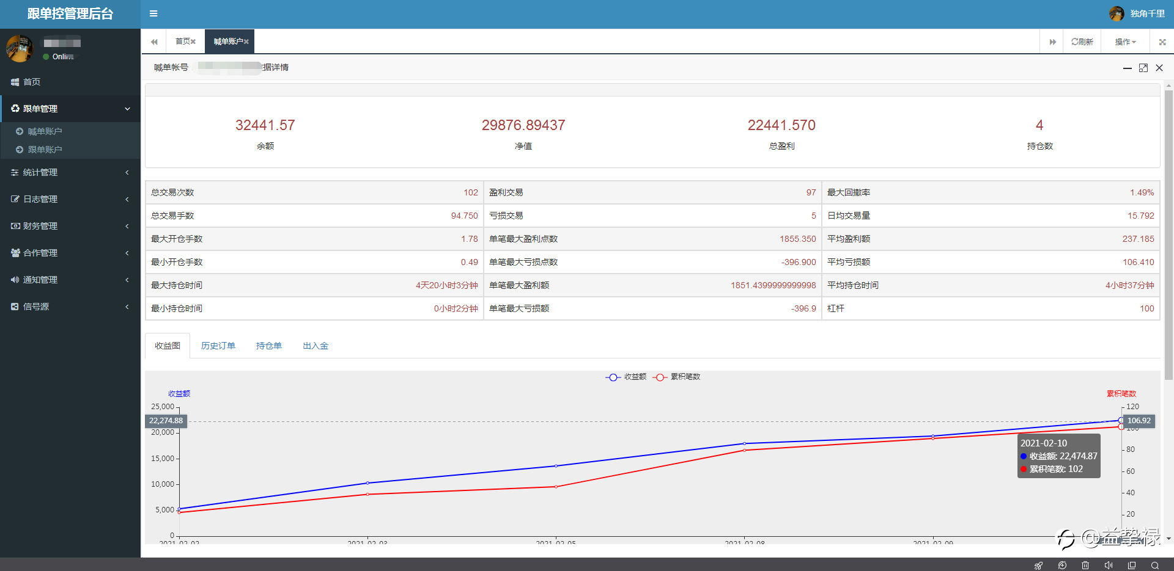Click the 跟单控管理后台 logo title
Screen dimensions: 1174x571
[70, 14]
